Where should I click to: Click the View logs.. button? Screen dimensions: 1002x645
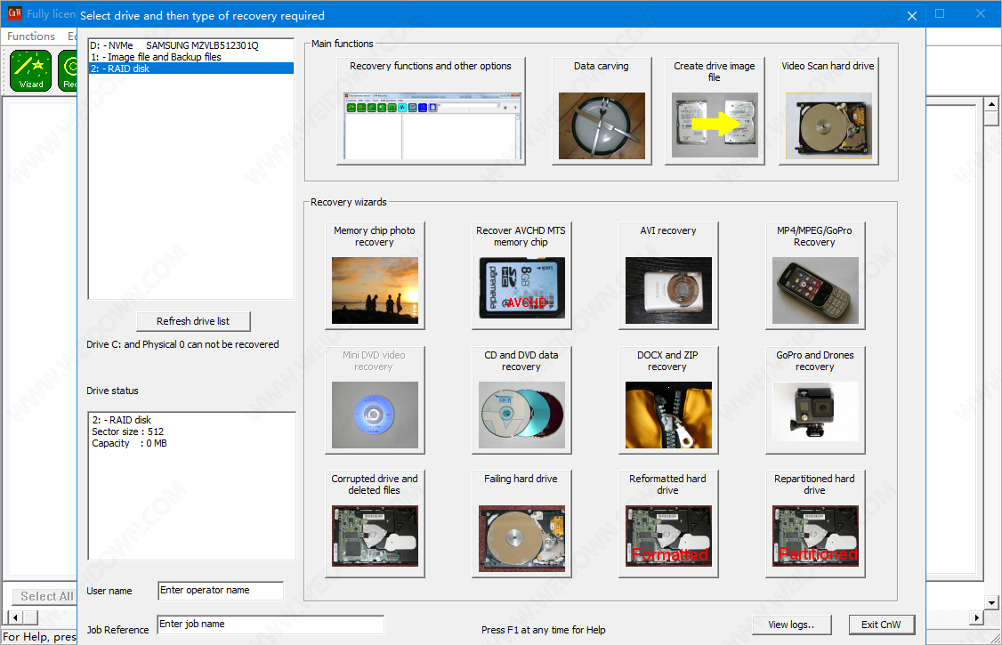[791, 625]
